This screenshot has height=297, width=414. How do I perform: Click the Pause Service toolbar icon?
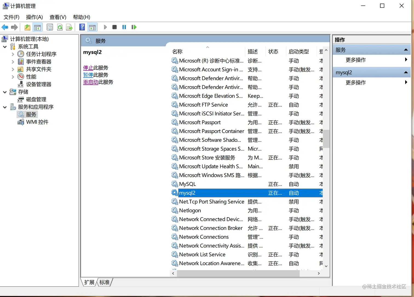point(124,27)
